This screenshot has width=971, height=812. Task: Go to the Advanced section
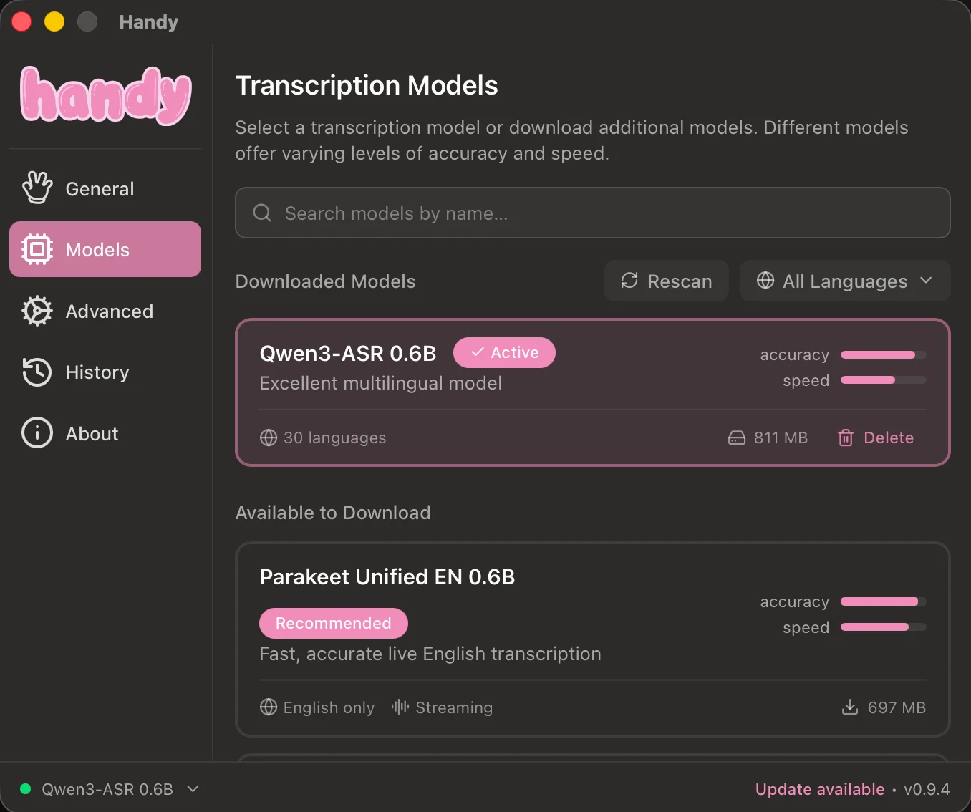105,311
